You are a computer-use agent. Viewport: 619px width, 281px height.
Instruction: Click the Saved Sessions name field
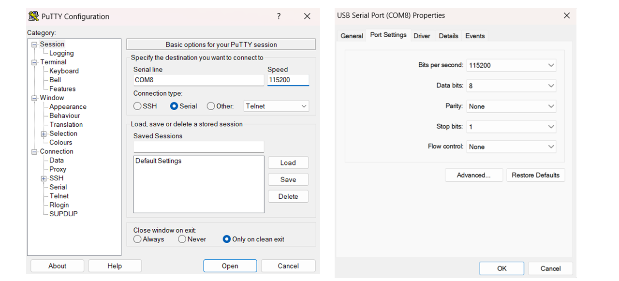(199, 147)
